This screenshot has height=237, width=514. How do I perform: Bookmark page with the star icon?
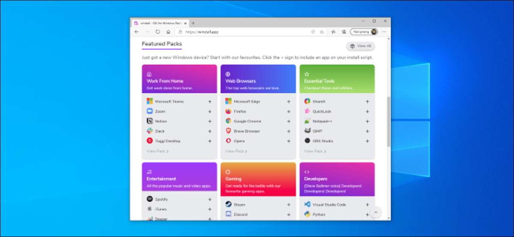(322, 32)
